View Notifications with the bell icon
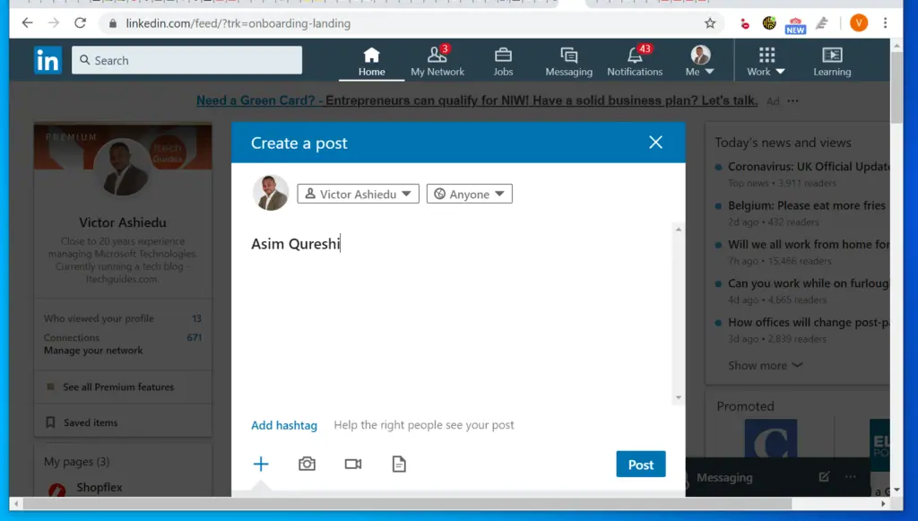 coord(635,59)
